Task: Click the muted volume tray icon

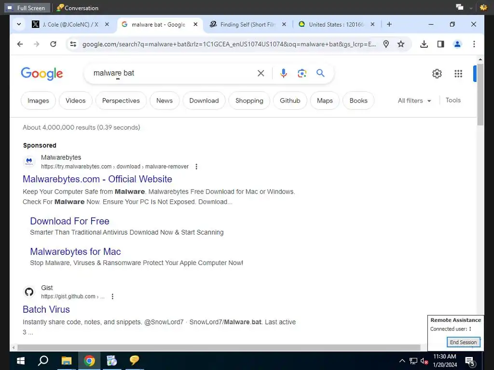Action: pyautogui.click(x=424, y=361)
